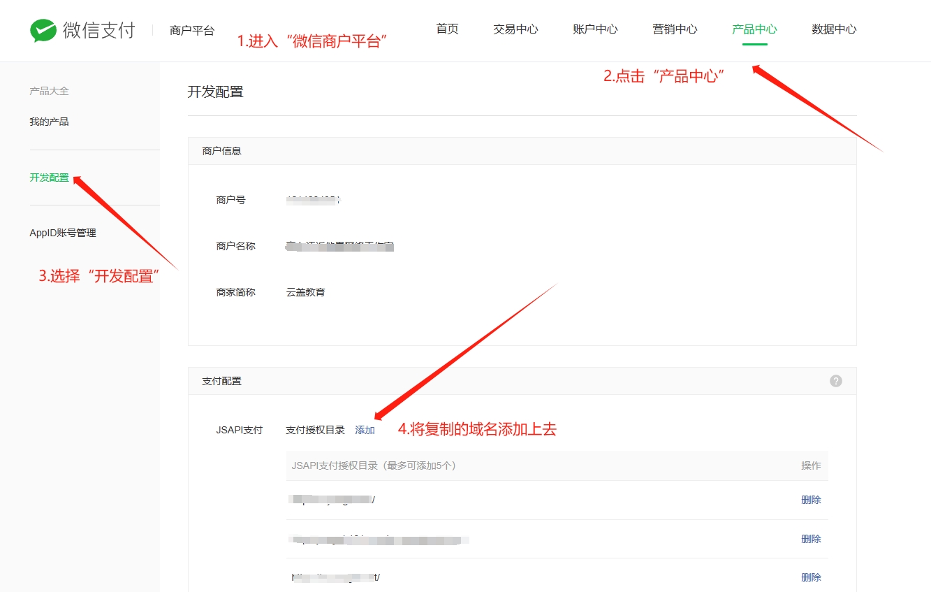Open AppID账号管理 sidebar item

tap(63, 233)
